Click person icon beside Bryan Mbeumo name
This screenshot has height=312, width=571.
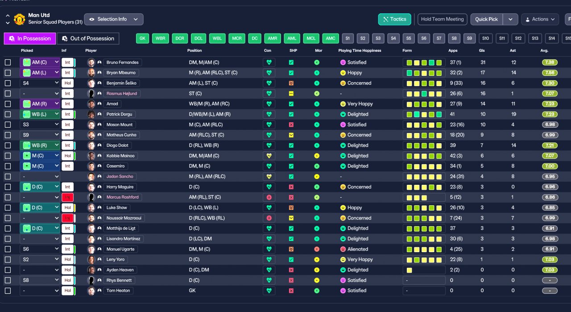99,73
